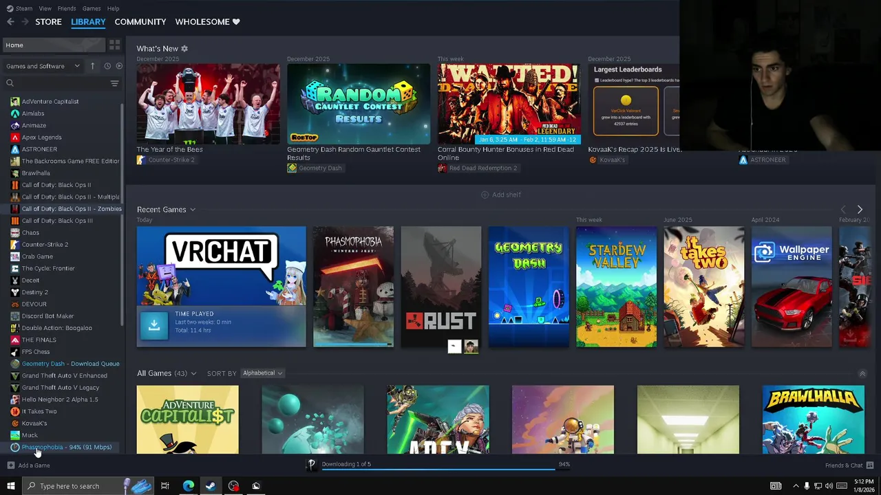Open the Friends & Chat link
881x495 pixels.
click(x=844, y=465)
